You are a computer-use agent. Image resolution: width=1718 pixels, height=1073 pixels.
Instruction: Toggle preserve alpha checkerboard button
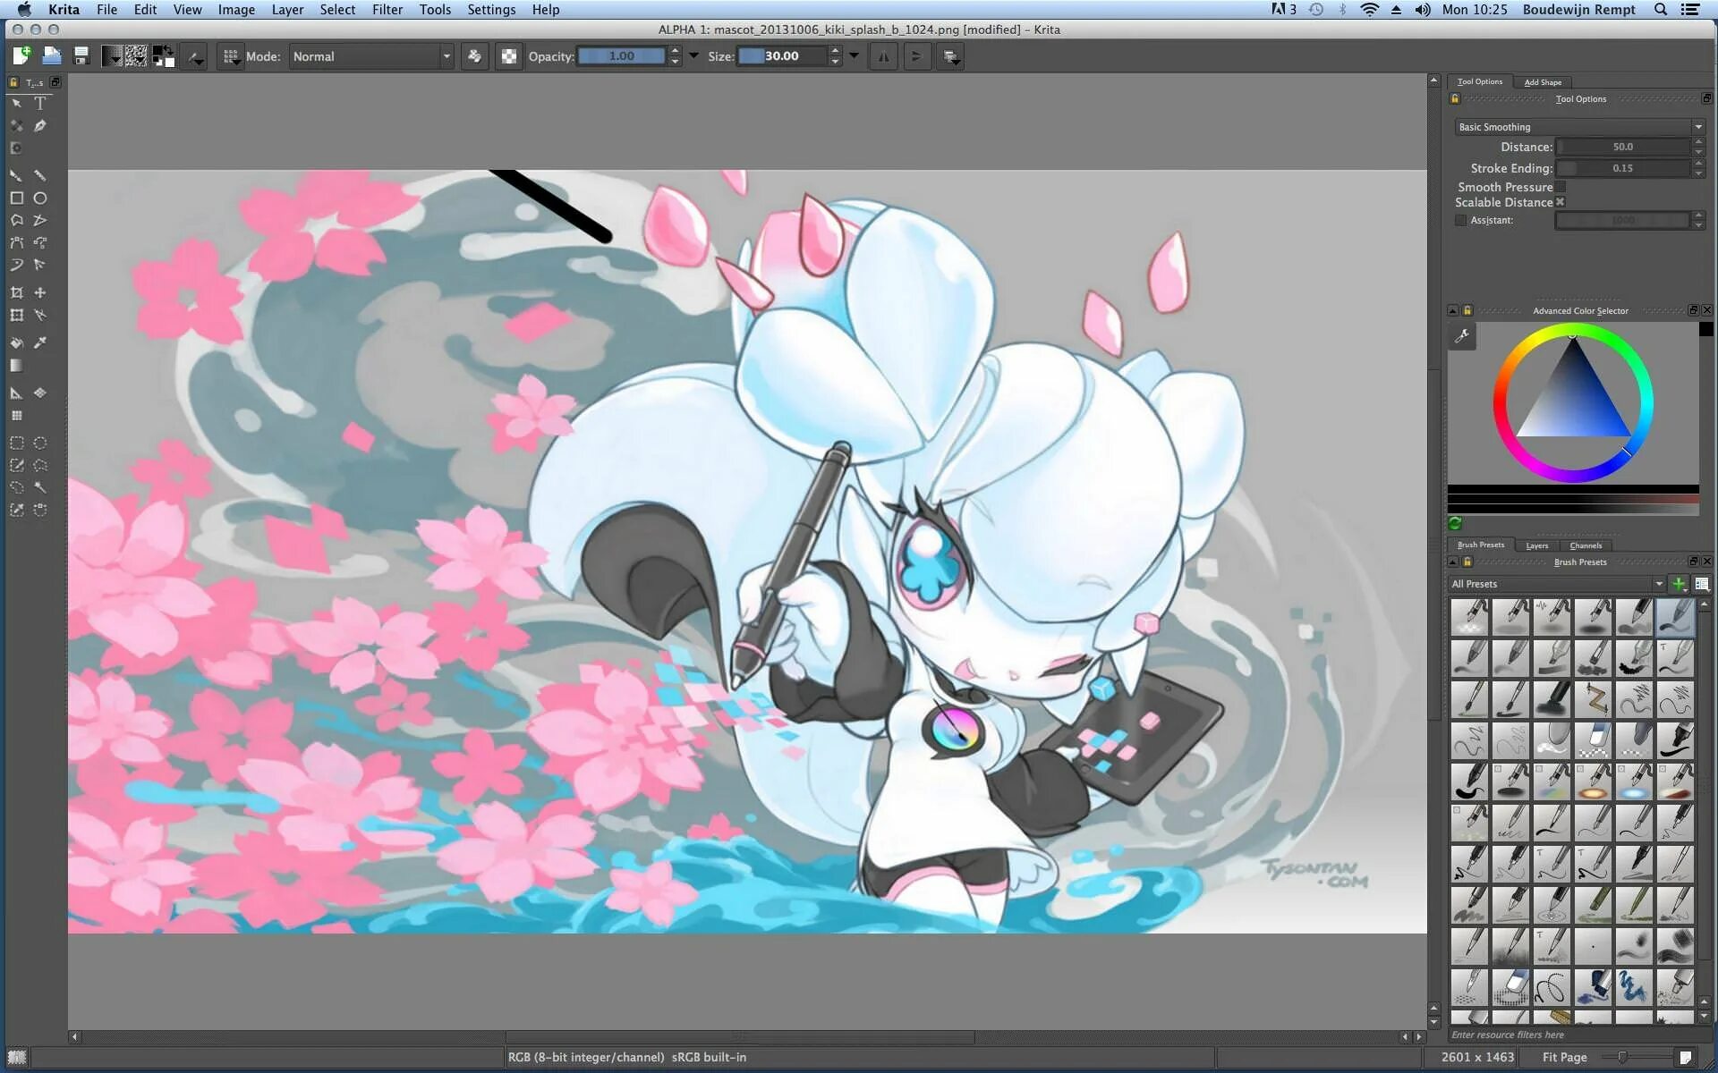click(x=508, y=56)
